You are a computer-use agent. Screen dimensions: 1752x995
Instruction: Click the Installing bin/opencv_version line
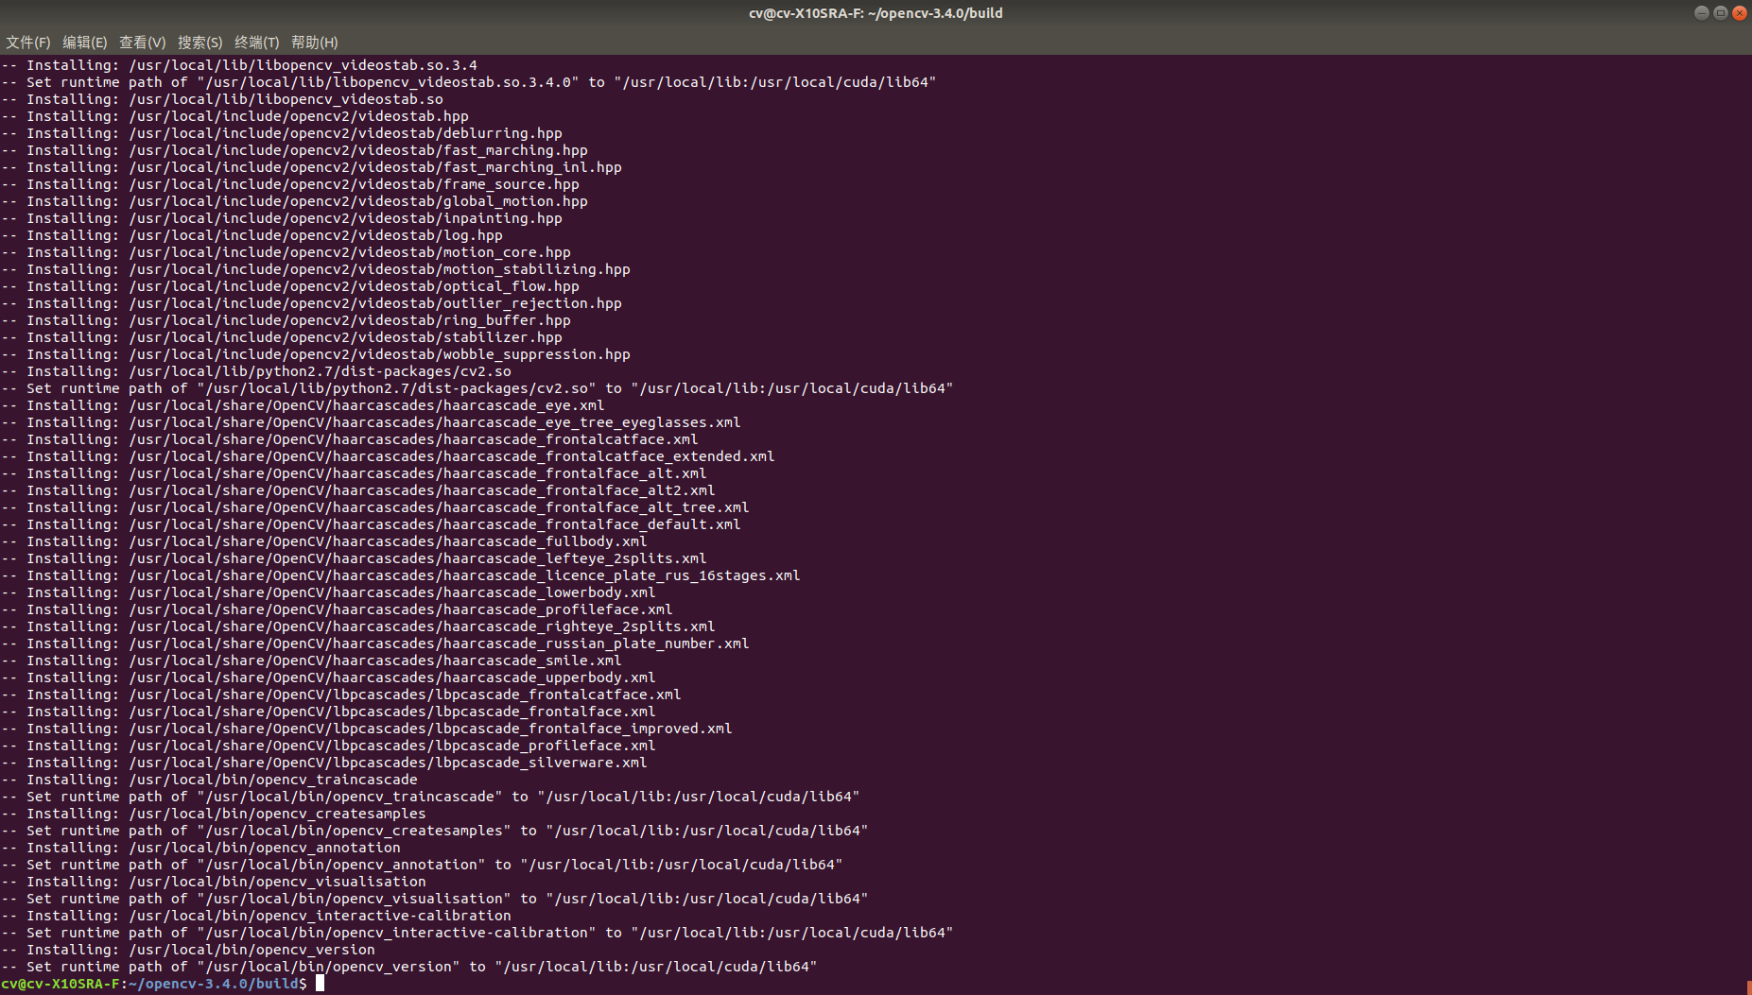(188, 950)
